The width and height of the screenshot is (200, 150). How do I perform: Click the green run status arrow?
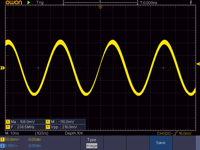[29, 2]
